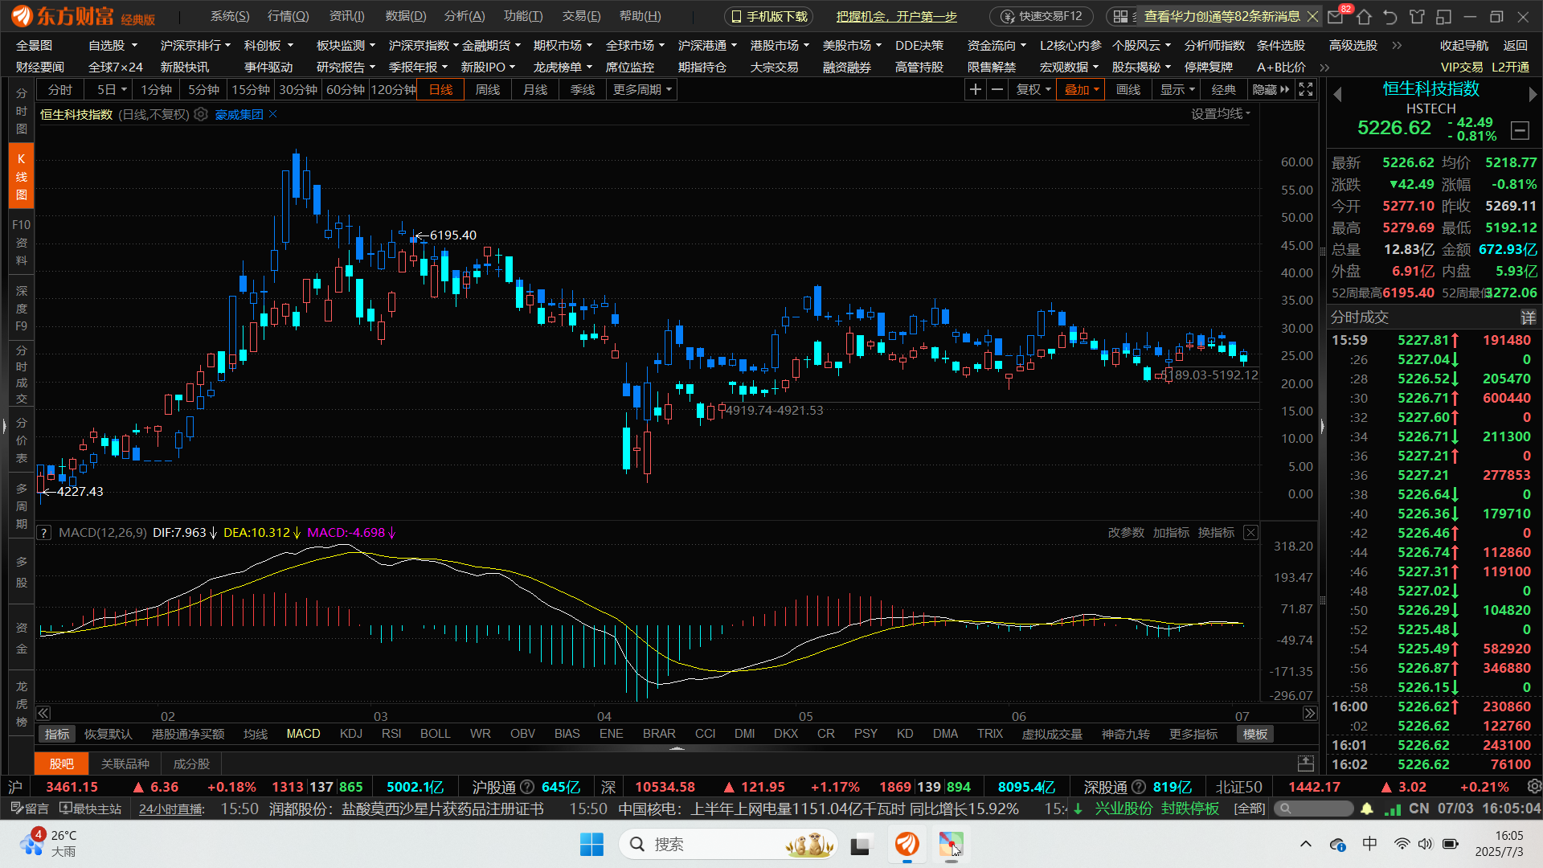Open 行情(Q) menu
The image size is (1543, 868).
click(288, 16)
